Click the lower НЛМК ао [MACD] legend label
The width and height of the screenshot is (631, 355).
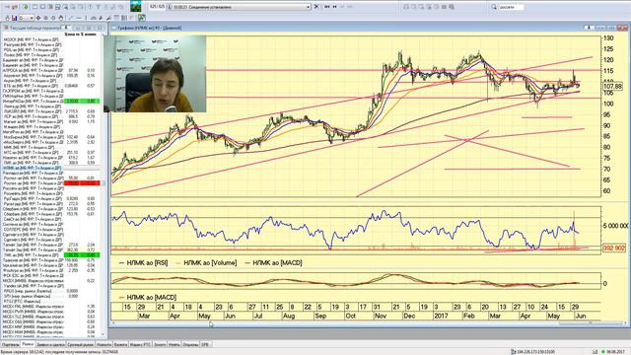click(x=151, y=298)
